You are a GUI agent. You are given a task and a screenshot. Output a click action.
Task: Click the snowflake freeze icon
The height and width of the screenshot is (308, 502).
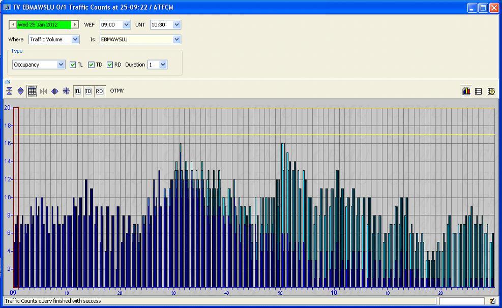(x=66, y=91)
